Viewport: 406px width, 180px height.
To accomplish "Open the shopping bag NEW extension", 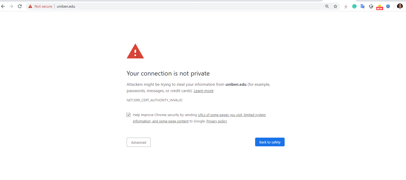I will tap(379, 7).
